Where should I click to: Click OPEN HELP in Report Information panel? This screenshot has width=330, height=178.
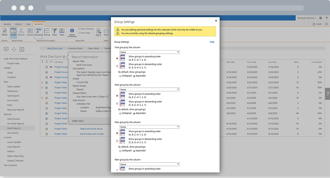(x=78, y=121)
